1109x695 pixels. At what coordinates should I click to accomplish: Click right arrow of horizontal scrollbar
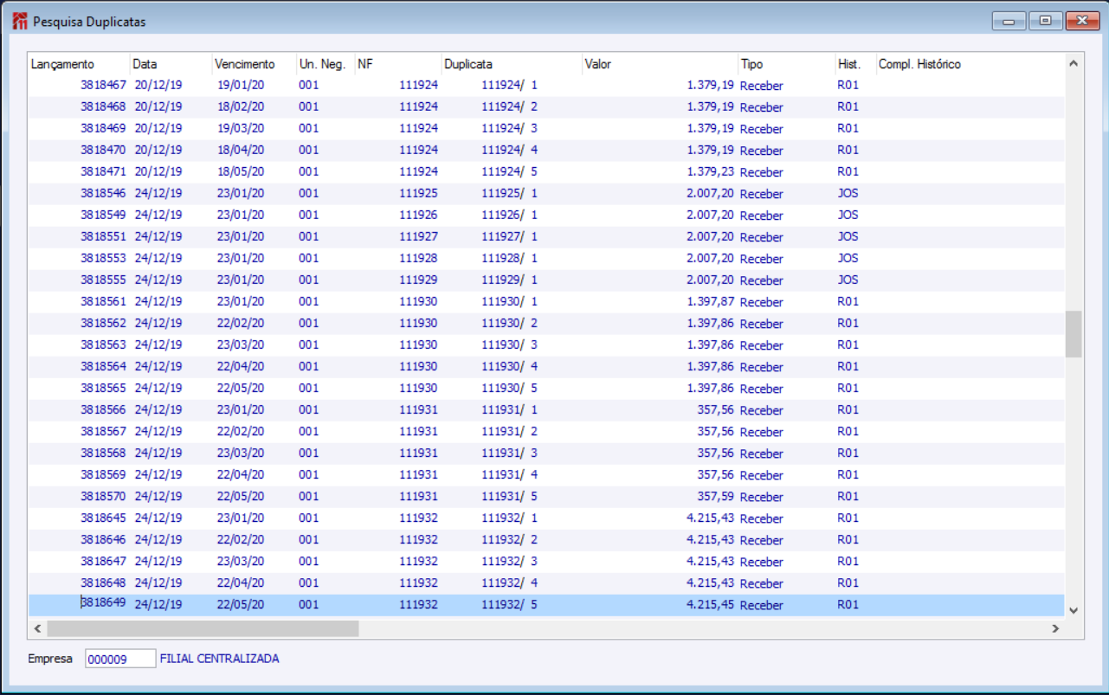coord(1055,628)
